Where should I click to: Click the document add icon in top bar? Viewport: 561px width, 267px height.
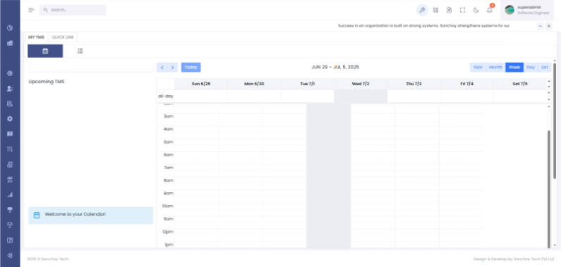pyautogui.click(x=449, y=10)
